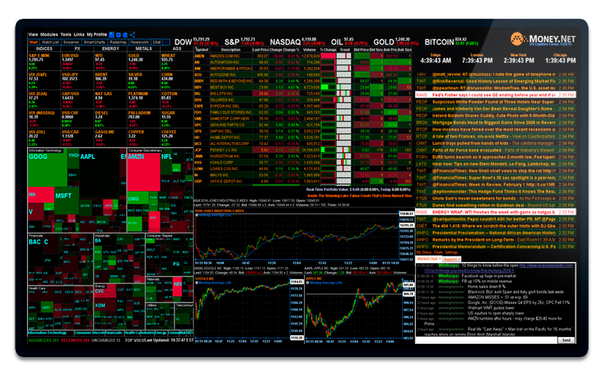Open the ENERGY WRAP WTI news headline
Viewport: 605px width, 371px height.
[x=495, y=212]
